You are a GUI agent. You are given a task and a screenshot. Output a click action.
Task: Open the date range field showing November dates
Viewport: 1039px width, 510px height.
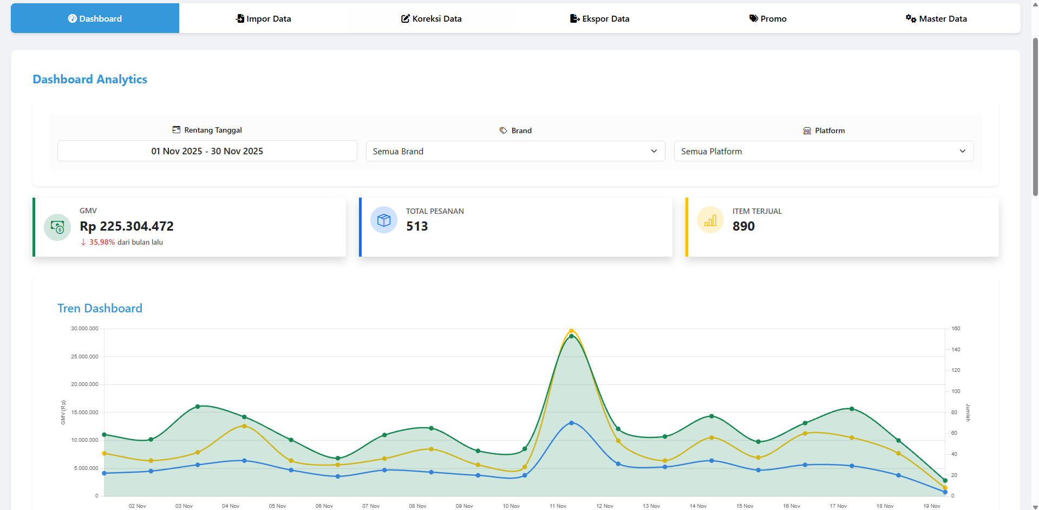[207, 151]
